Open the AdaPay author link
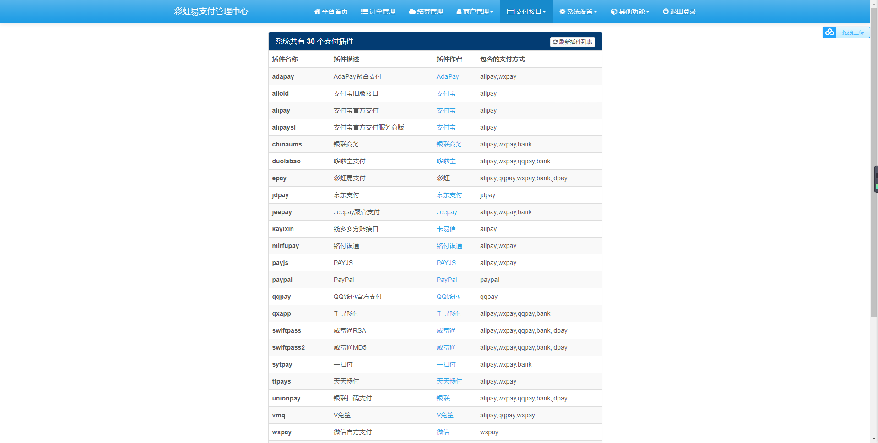 (x=447, y=76)
